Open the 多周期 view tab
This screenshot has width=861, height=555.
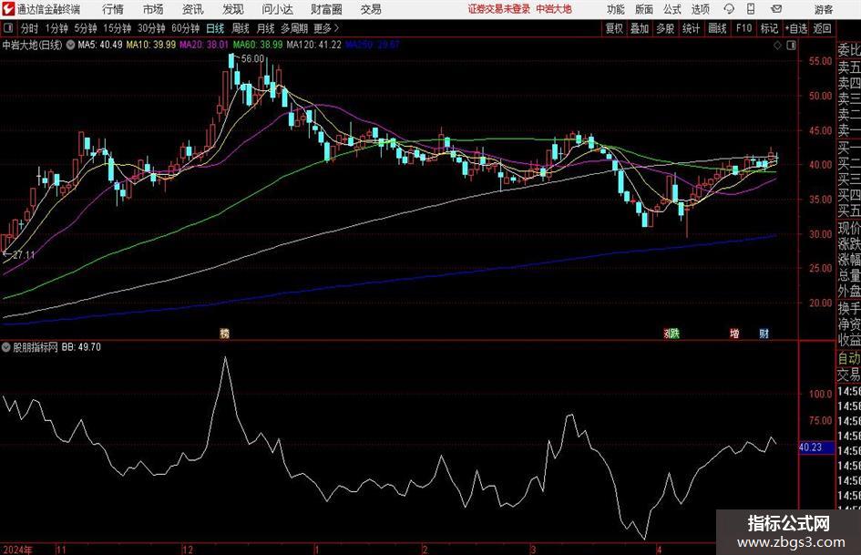coord(294,28)
